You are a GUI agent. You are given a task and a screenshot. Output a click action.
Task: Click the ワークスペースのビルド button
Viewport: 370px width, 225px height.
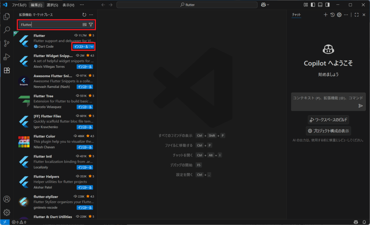coord(328,120)
